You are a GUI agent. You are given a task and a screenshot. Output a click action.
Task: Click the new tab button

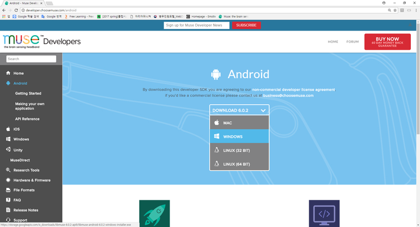tap(49, 3)
